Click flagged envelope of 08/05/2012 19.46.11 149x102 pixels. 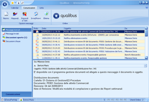click(x=37, y=42)
